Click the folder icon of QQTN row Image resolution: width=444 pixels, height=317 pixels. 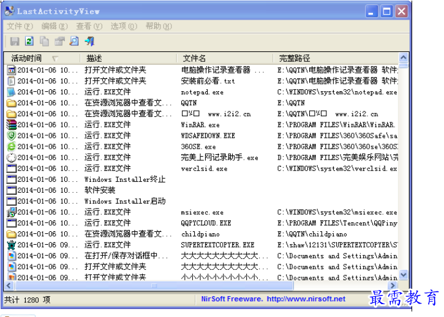pyautogui.click(x=11, y=103)
